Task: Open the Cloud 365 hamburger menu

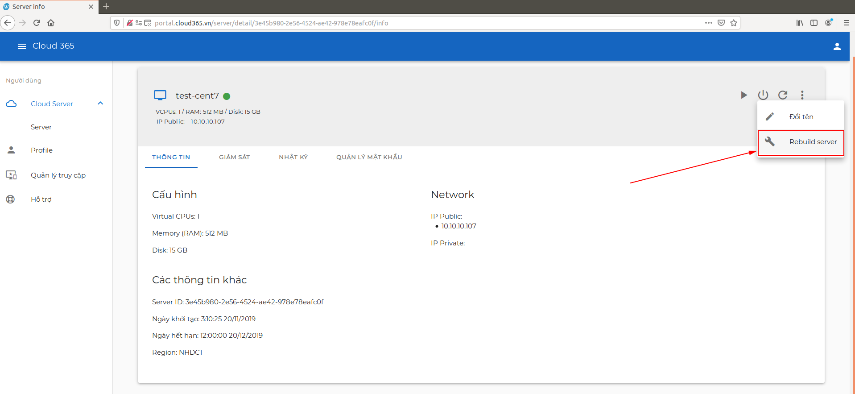Action: [21, 46]
